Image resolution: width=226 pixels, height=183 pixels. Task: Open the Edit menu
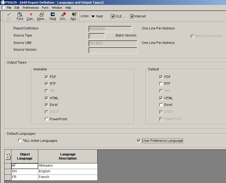click(x=17, y=8)
